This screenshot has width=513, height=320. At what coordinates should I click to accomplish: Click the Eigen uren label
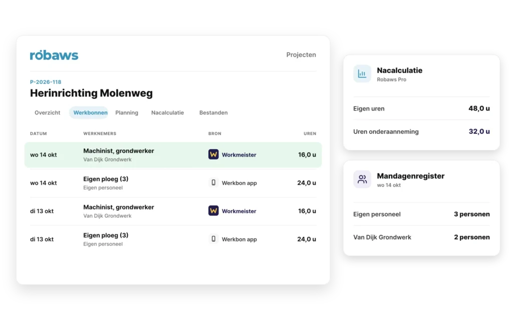(x=369, y=108)
